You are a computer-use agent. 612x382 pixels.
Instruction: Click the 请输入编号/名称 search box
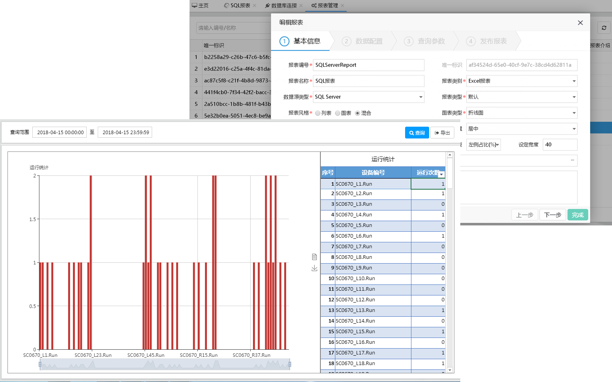(x=234, y=28)
